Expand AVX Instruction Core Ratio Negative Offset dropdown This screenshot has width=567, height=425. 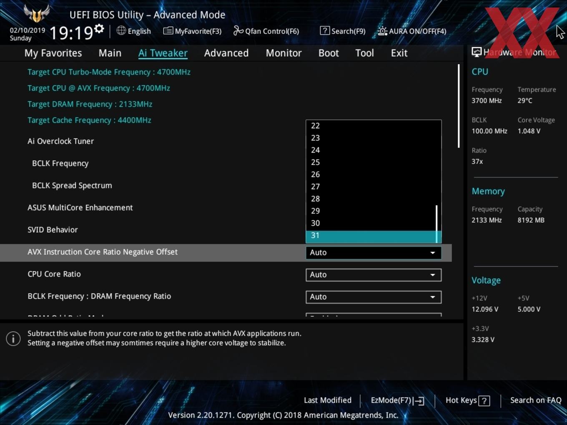[374, 252]
